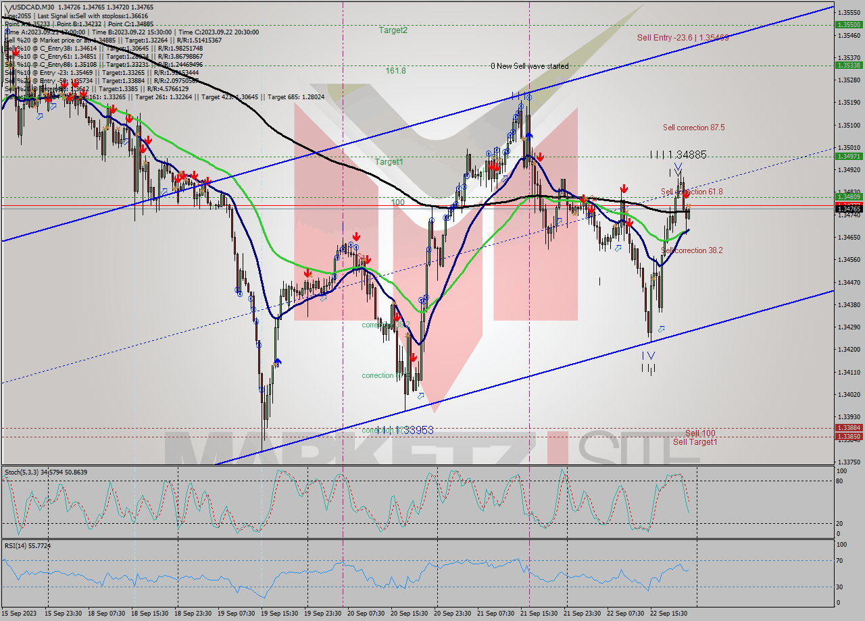Click the 1.33750 price axis value

click(848, 462)
